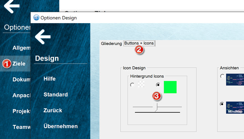Viewport: 244px width, 139px height.
Task: Click the Hintergrund Icons slider handle
Action: coord(155,107)
